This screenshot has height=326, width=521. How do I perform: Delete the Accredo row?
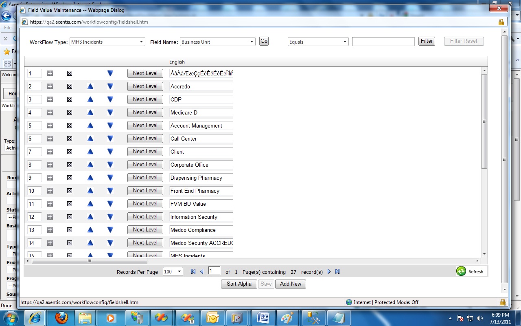[70, 86]
